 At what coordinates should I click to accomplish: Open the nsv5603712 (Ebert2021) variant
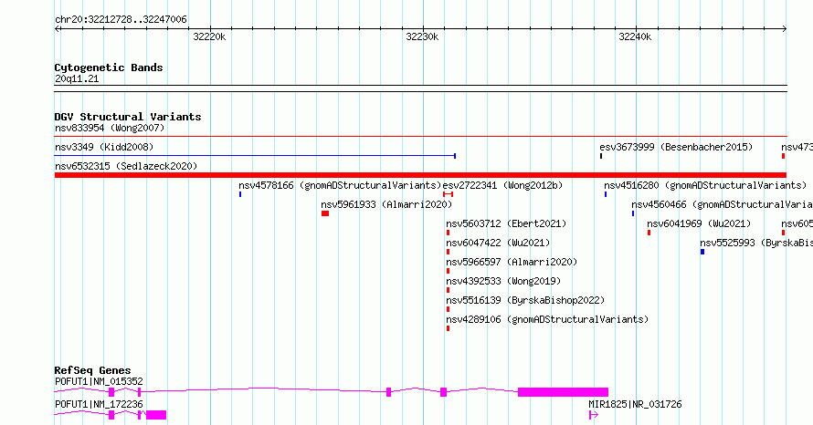coord(506,223)
